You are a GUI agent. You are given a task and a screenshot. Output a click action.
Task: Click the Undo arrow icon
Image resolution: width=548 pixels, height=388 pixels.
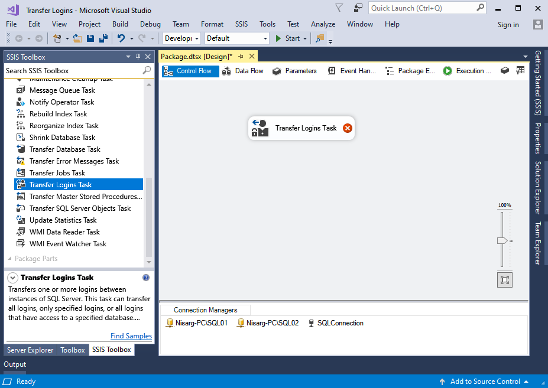121,38
